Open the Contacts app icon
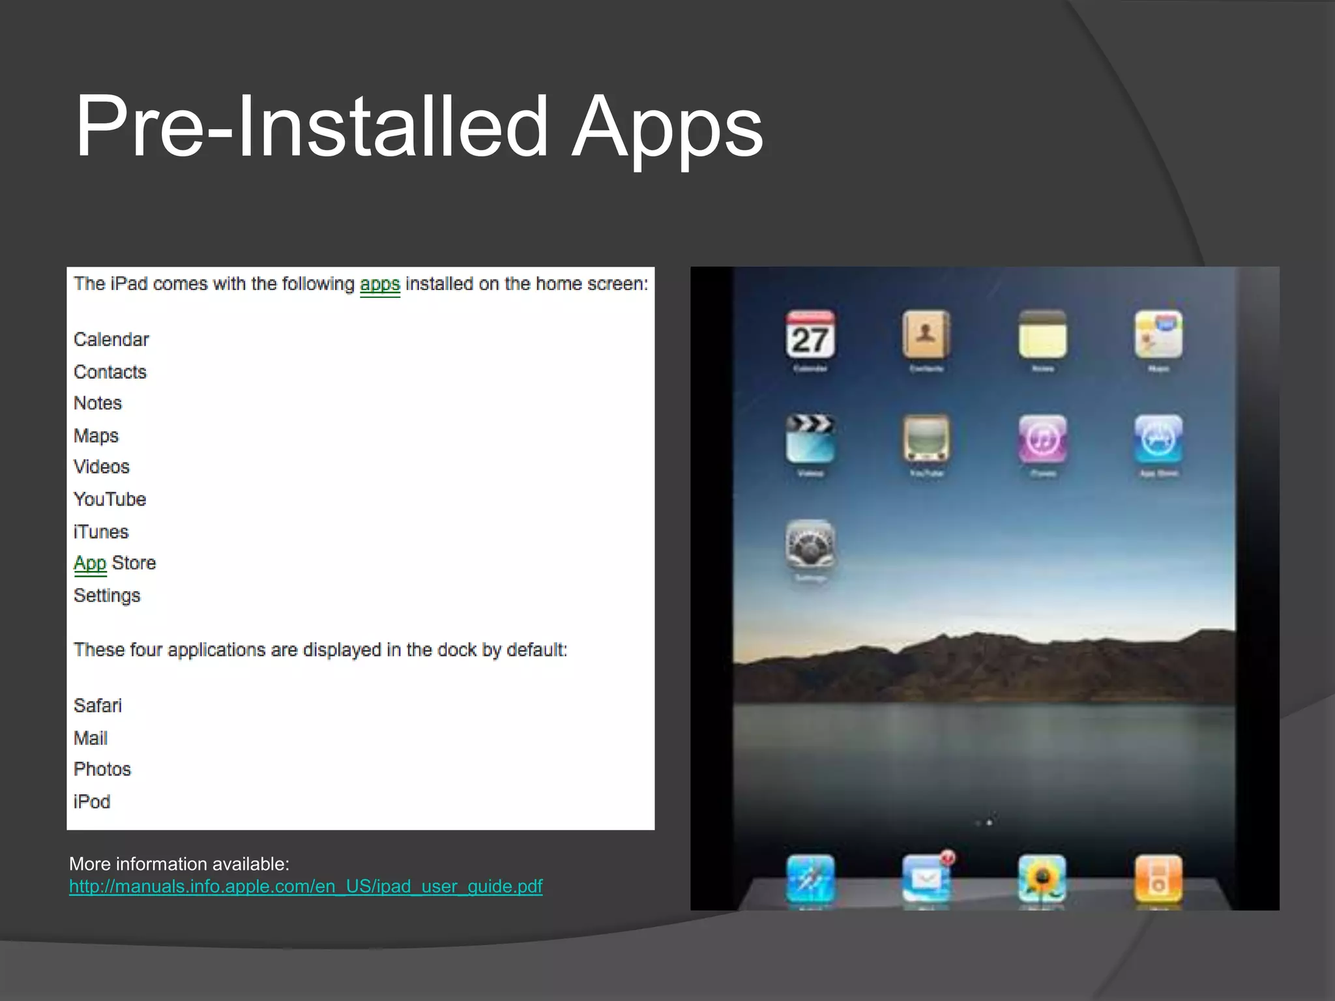 coord(926,334)
